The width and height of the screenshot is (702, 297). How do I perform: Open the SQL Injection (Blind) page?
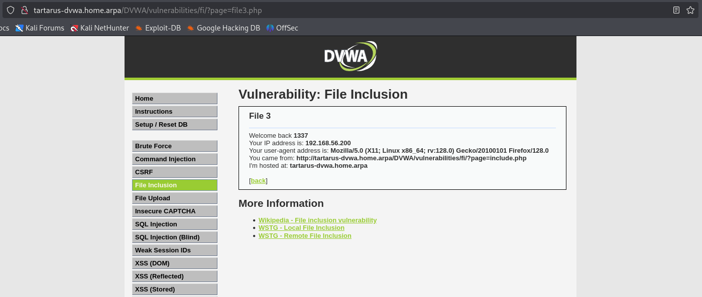tap(174, 237)
